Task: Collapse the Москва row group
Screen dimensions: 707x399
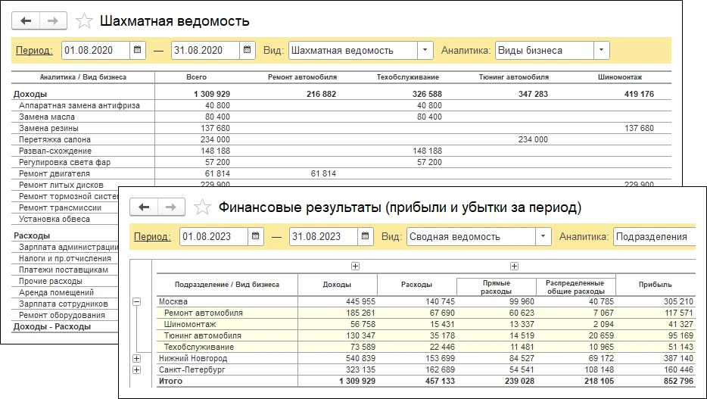Action: click(x=137, y=301)
